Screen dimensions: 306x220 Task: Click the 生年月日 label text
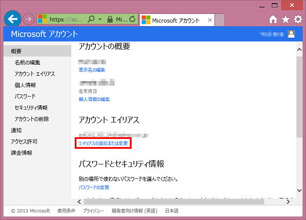tap(88, 91)
